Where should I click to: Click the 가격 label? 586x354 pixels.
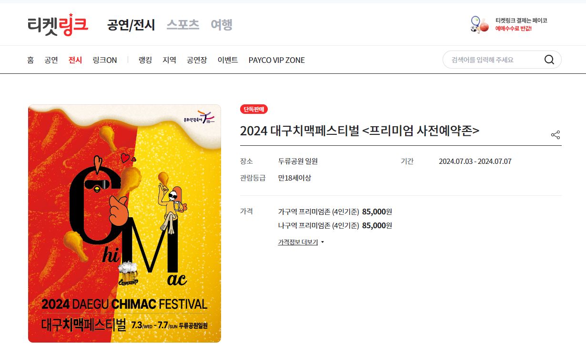click(x=247, y=211)
